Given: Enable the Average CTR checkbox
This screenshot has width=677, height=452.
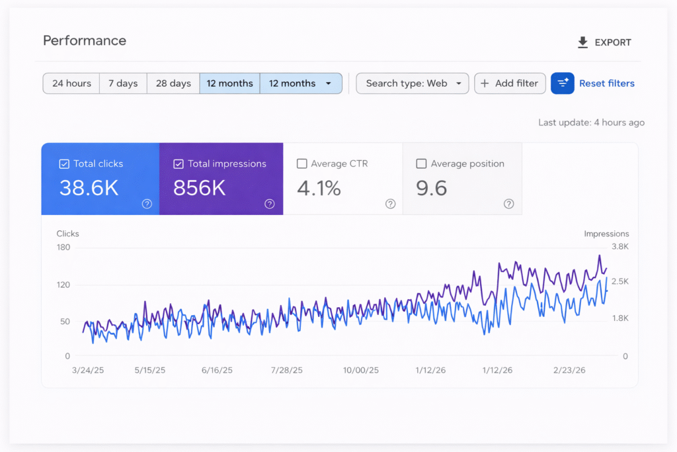Looking at the screenshot, I should tap(302, 164).
